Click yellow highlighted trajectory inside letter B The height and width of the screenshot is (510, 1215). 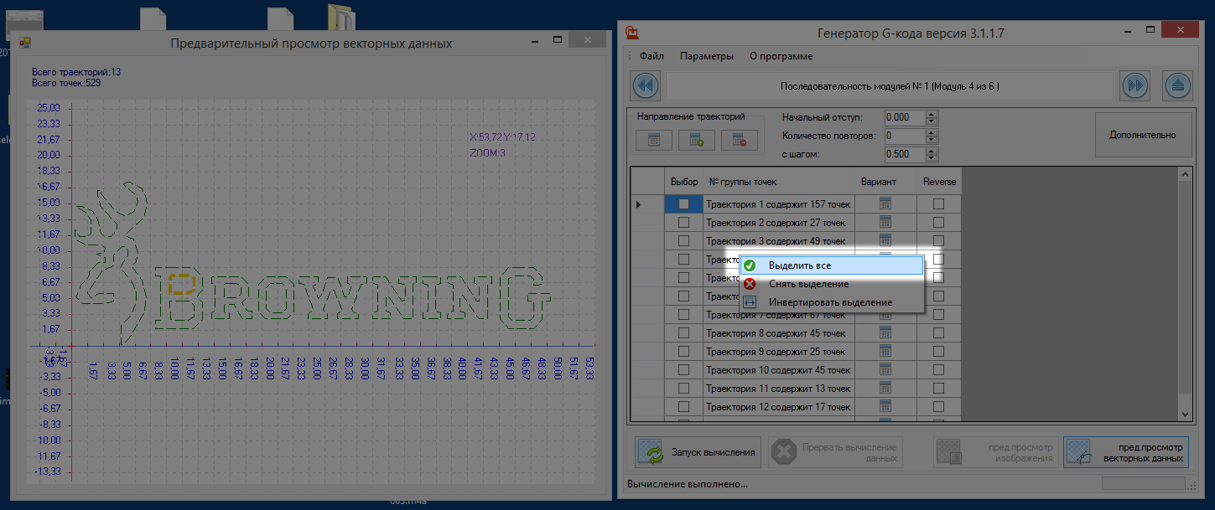click(x=181, y=283)
